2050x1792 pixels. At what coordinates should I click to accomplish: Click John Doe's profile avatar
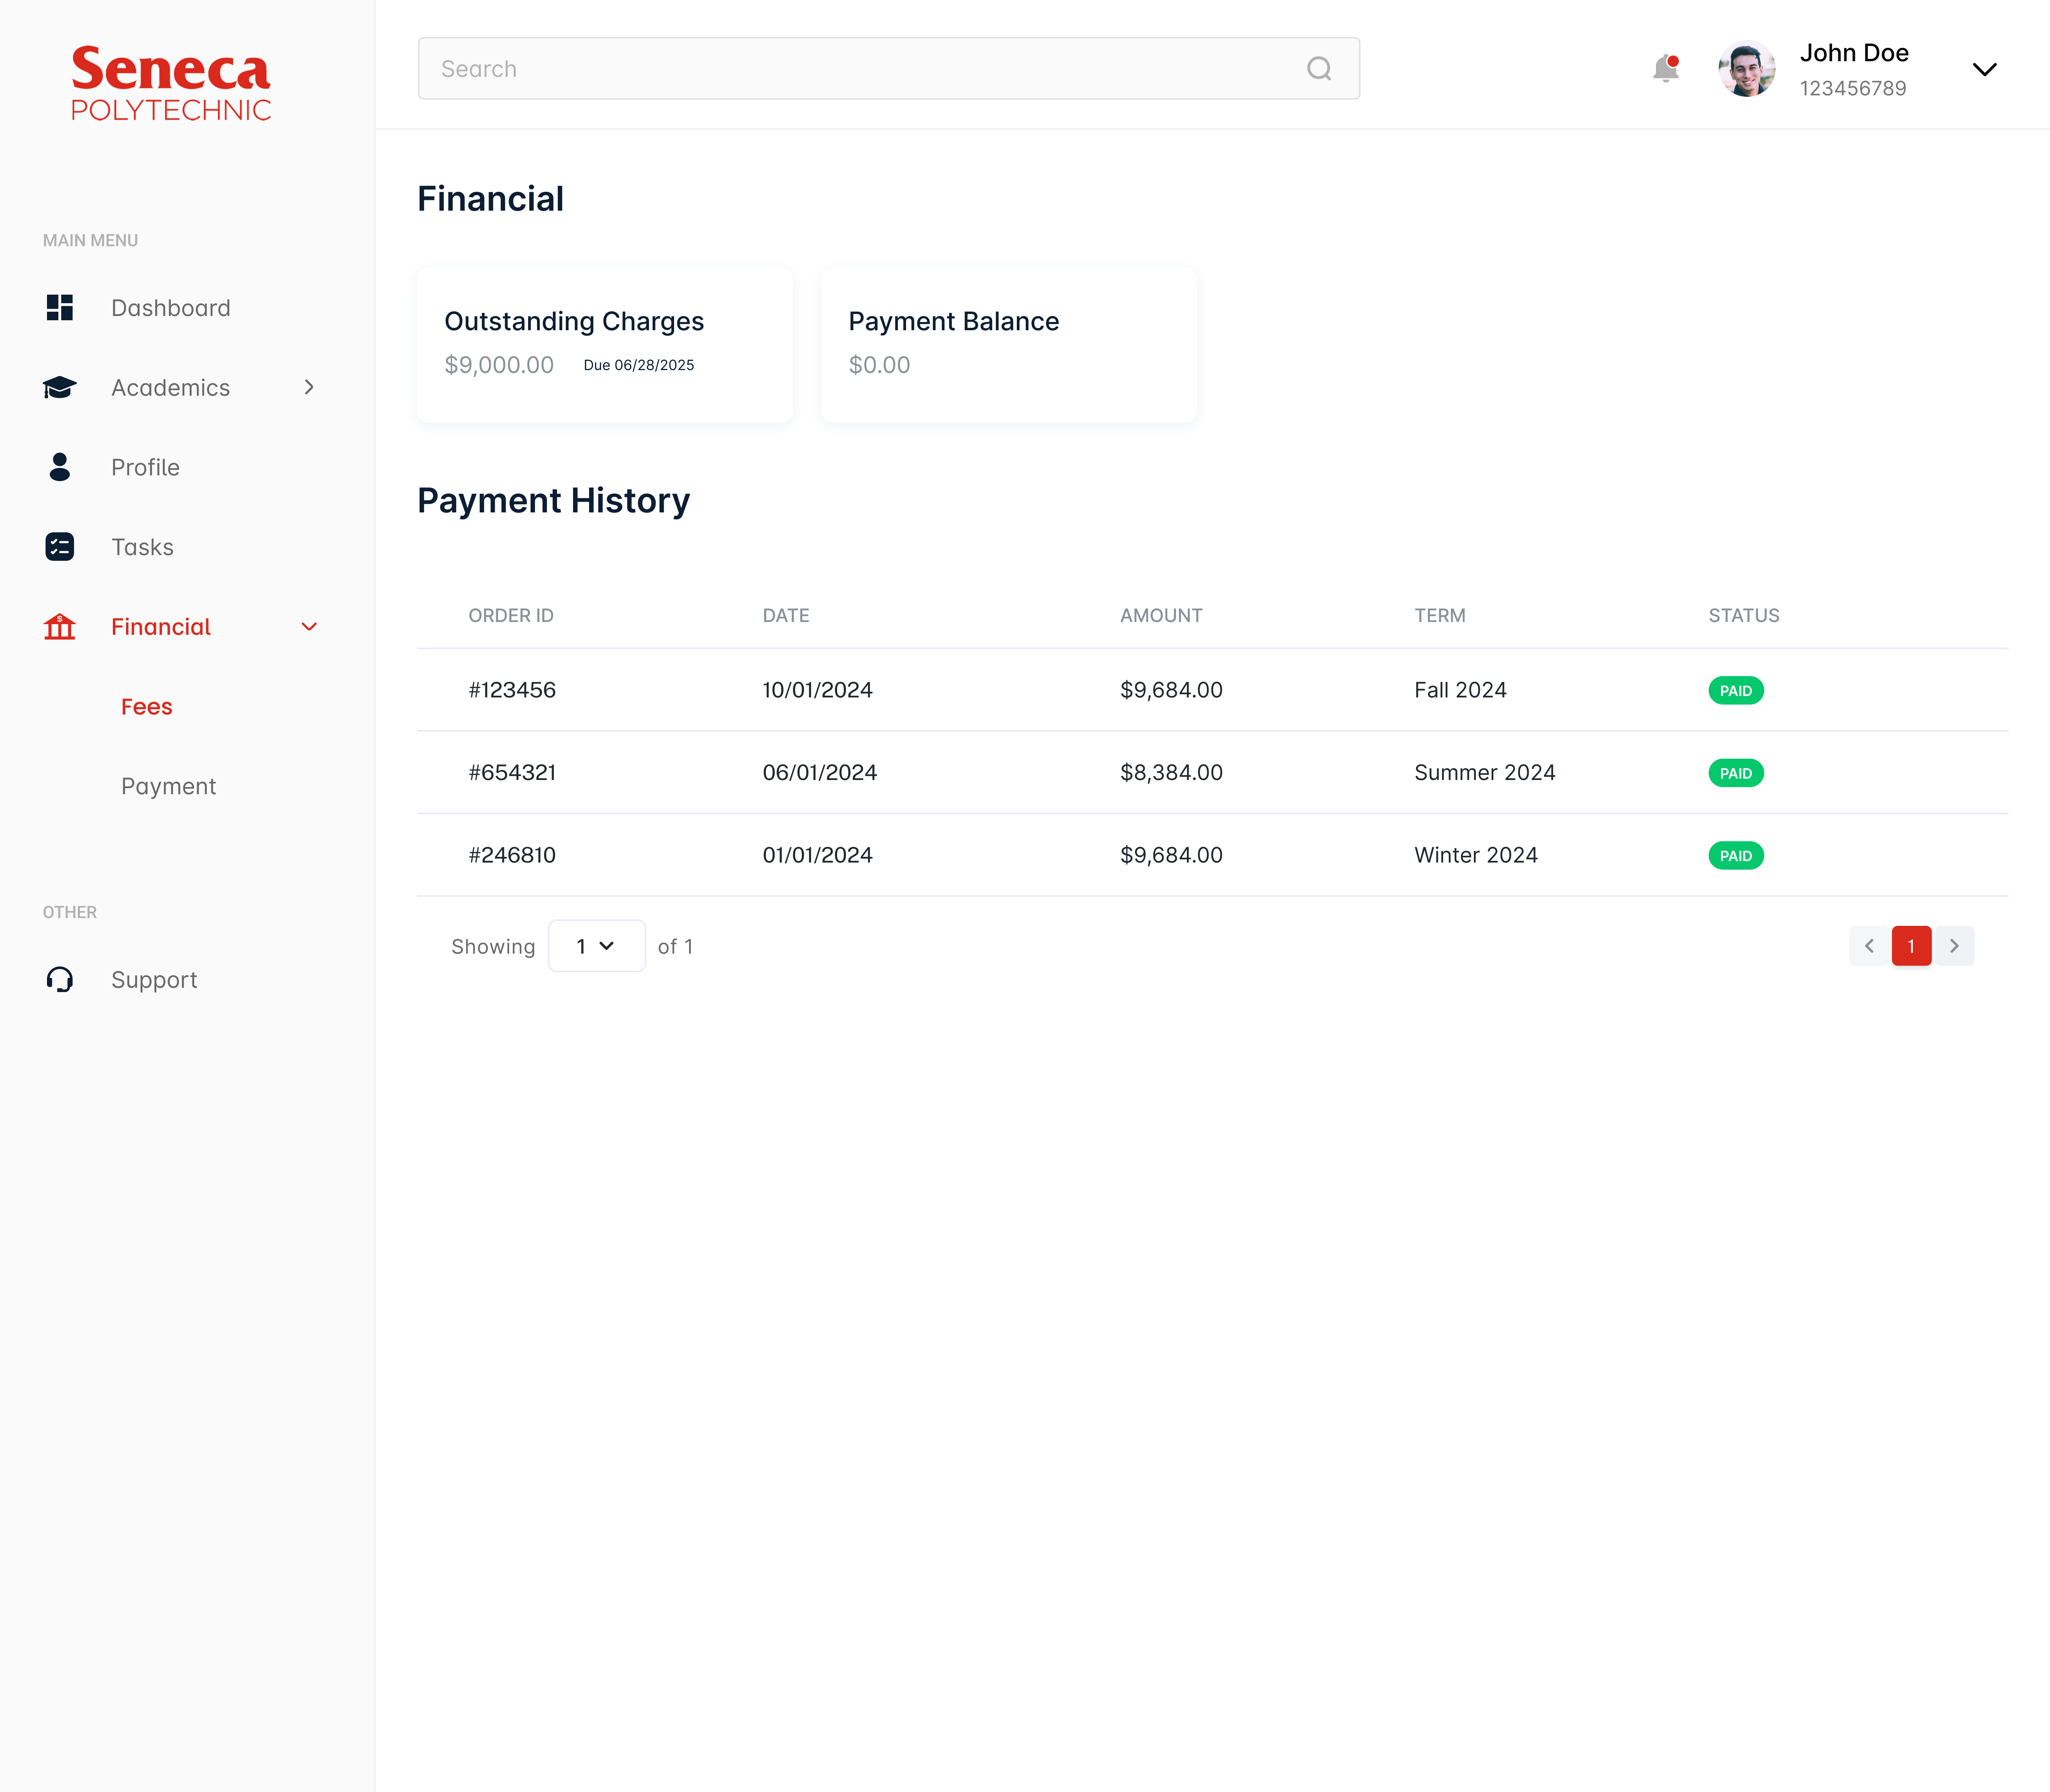tap(1747, 69)
